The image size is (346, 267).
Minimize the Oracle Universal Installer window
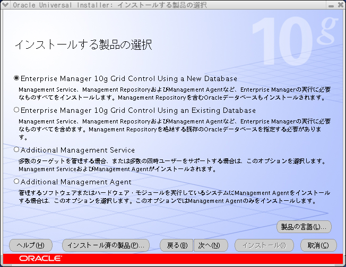coord(331,5)
